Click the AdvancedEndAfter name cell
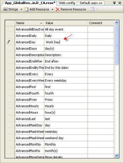Screen dimensions: 124x163 (30, 61)
